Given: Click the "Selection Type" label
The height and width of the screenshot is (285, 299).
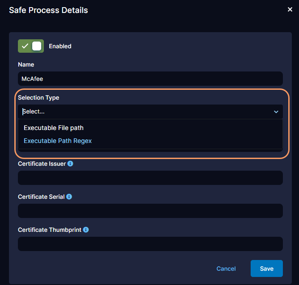Looking at the screenshot, I should coord(38,97).
